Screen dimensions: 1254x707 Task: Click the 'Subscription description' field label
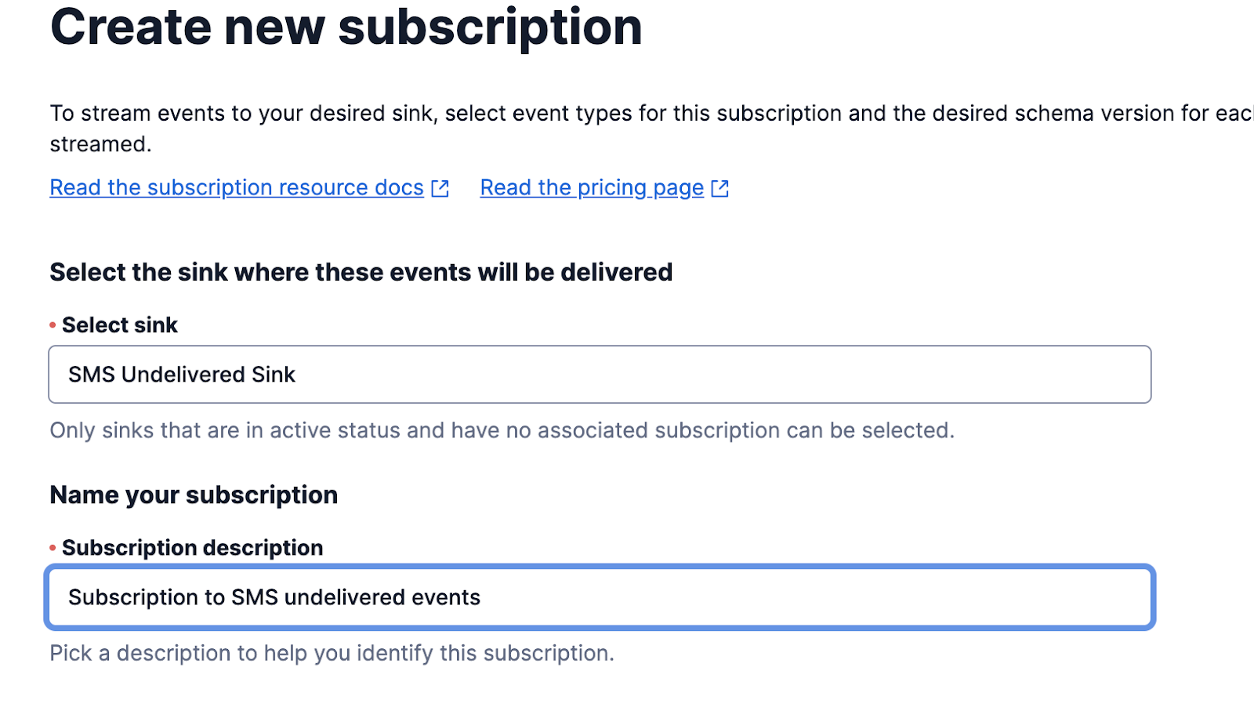(192, 548)
